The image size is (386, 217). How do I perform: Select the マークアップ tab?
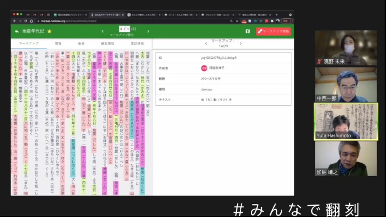pos(29,43)
